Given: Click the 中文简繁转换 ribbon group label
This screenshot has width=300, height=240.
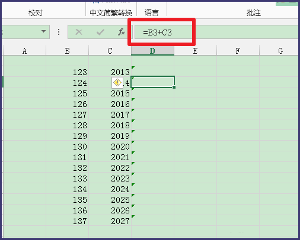Looking at the screenshot, I should tap(111, 13).
